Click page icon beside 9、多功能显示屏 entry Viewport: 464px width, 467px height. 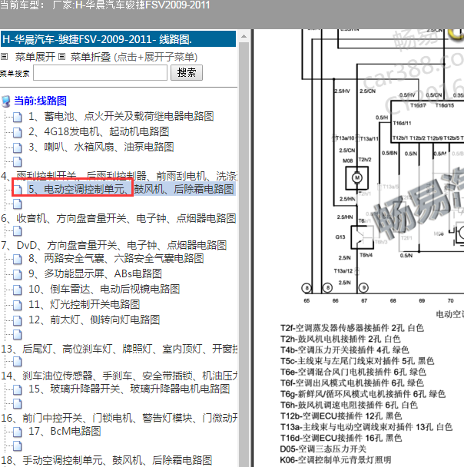click(x=17, y=274)
